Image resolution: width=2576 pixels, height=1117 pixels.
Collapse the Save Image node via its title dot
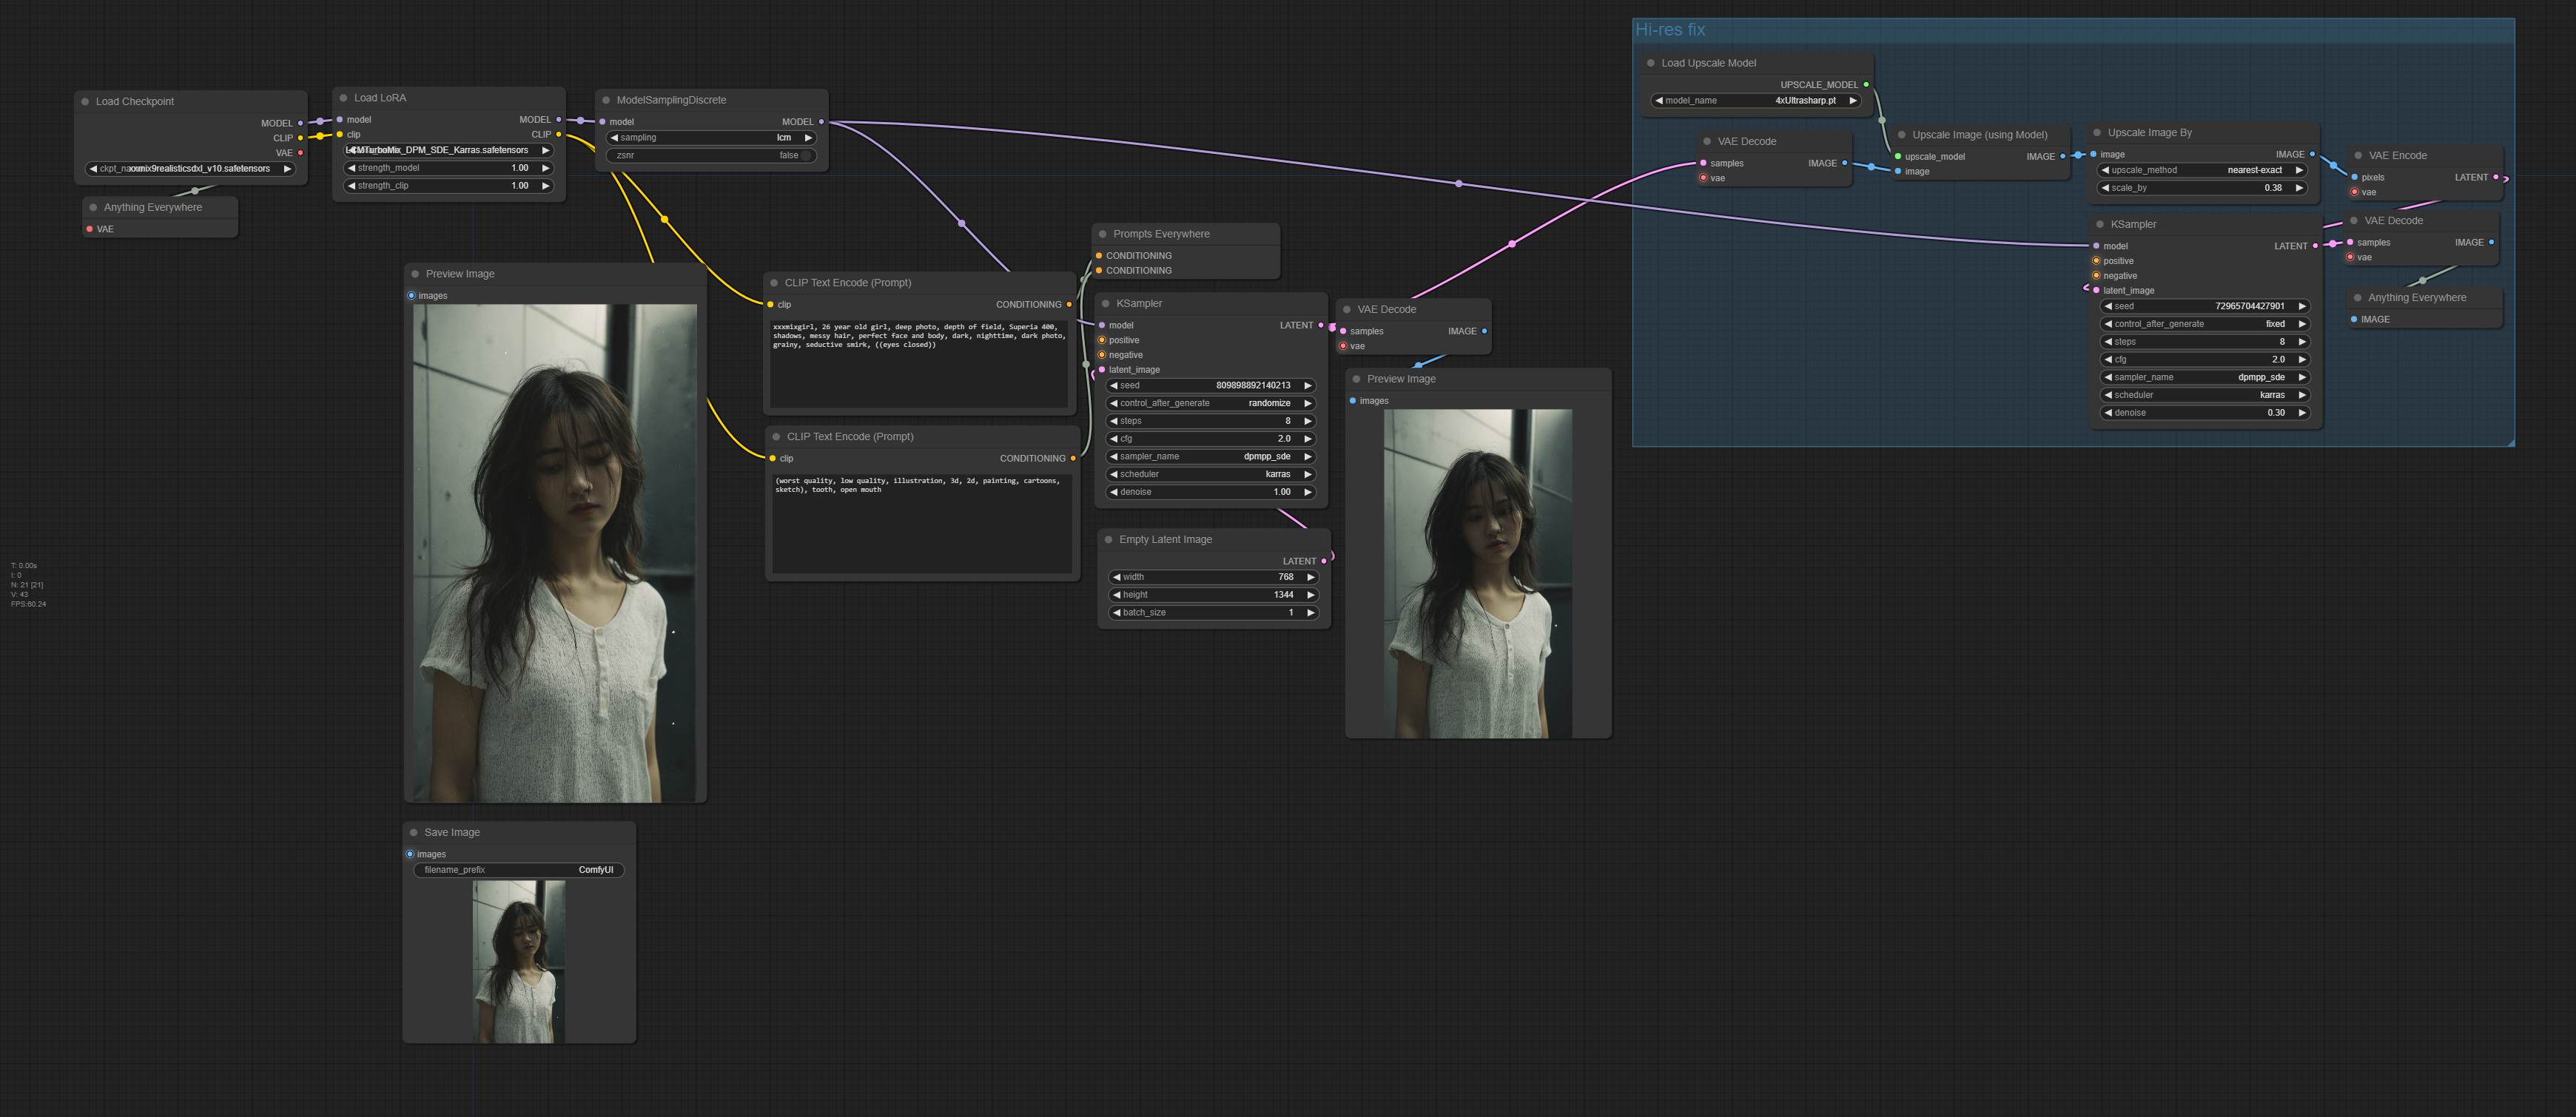(413, 832)
